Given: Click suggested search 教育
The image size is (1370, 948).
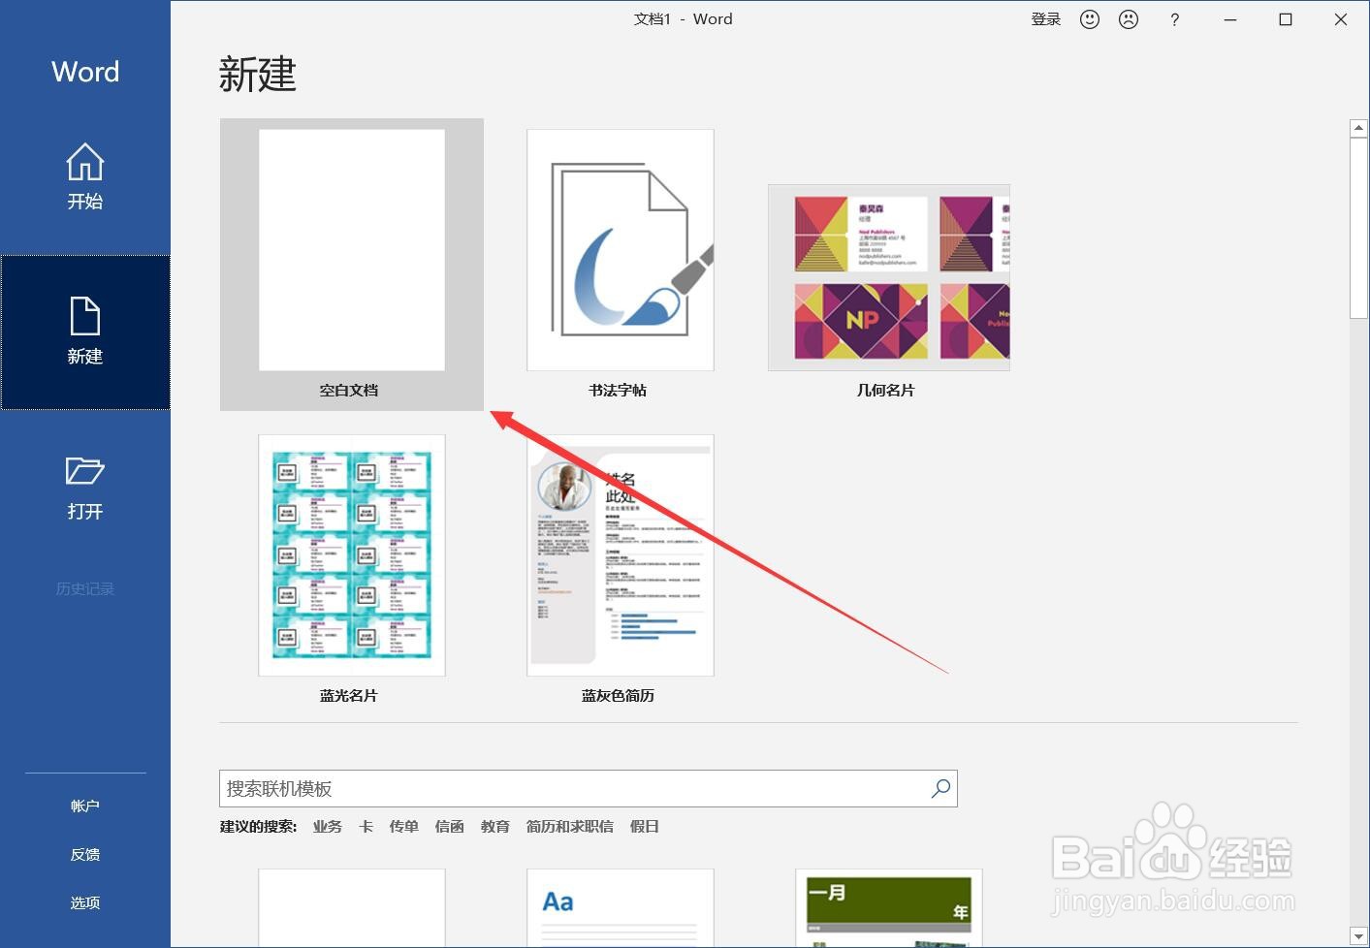Looking at the screenshot, I should click(x=495, y=827).
